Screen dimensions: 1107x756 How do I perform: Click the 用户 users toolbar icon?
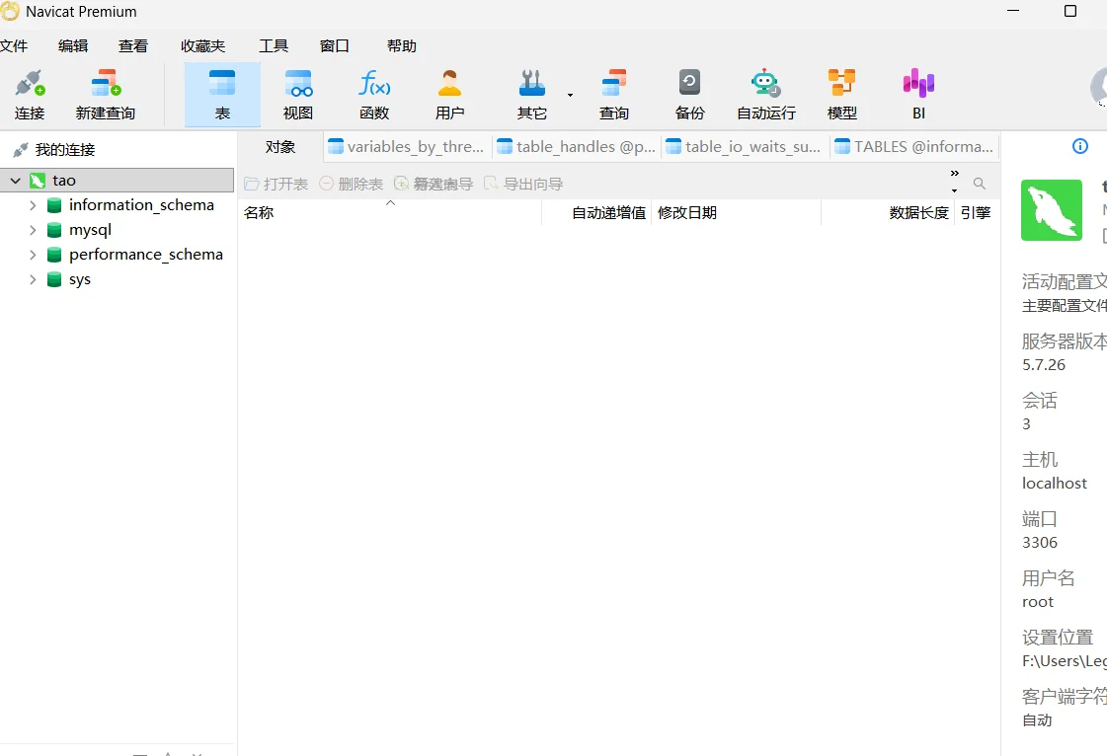coord(449,95)
